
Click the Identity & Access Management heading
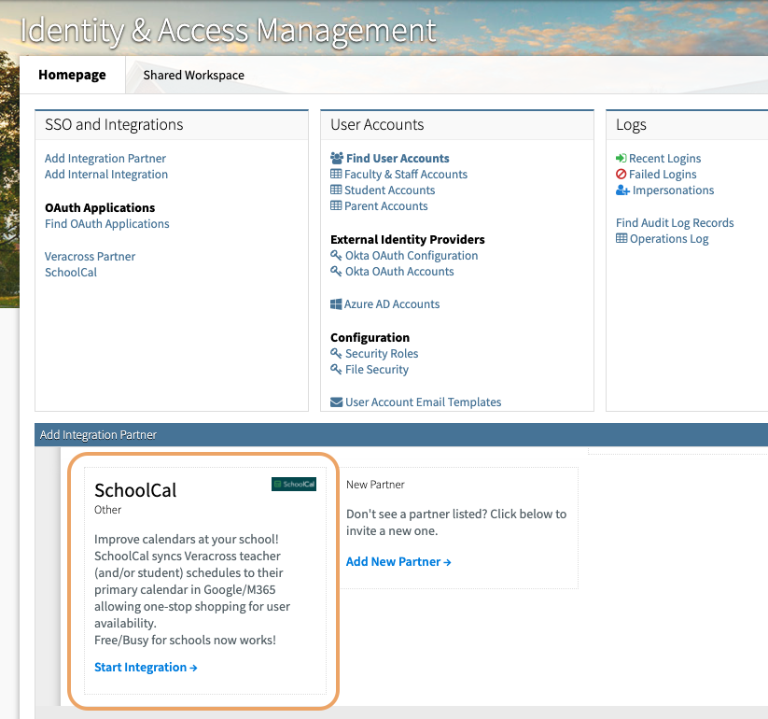coord(228,31)
